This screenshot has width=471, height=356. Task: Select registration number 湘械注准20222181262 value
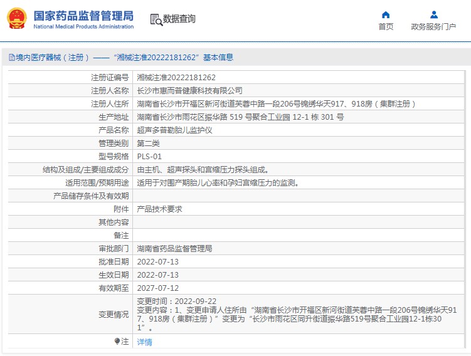coord(176,78)
